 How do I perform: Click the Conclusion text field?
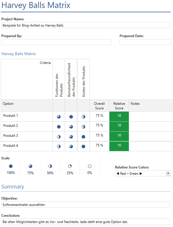click(86, 222)
